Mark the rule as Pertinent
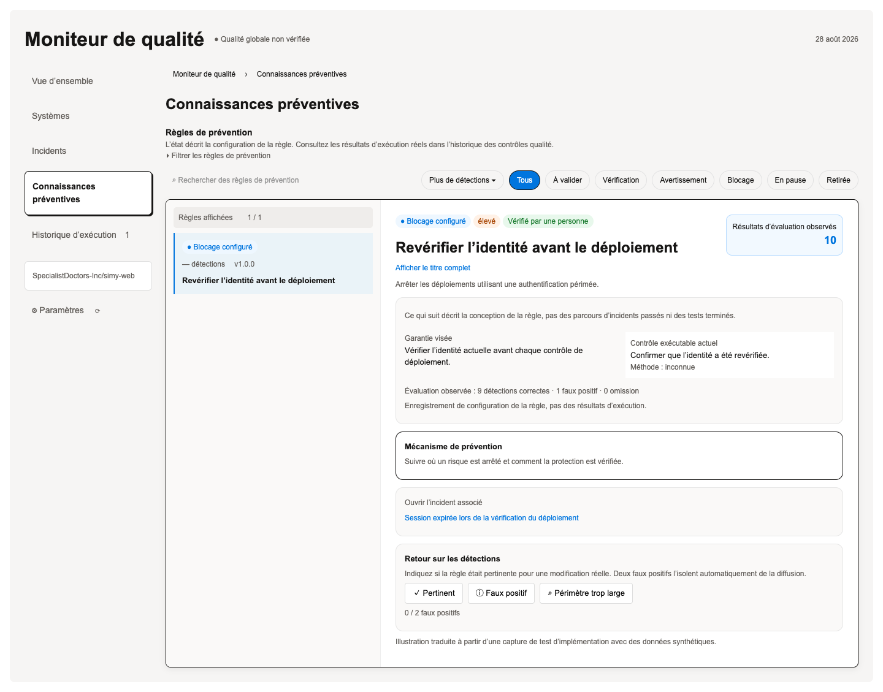Viewport: 883px width, 692px height. point(434,593)
